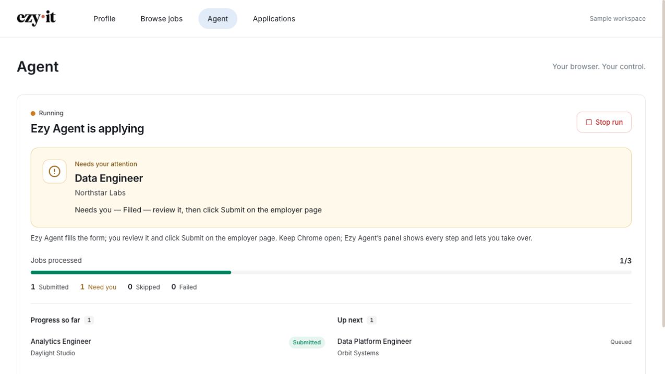
Task: Click the Data Platform Engineer row
Action: pyautogui.click(x=484, y=347)
